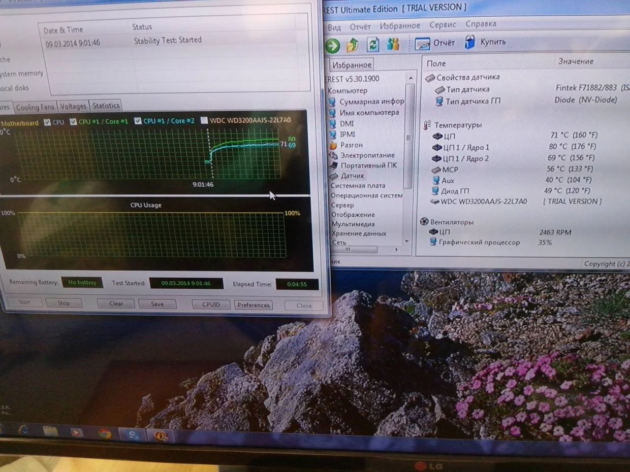
Task: Click thermometer icon beside Температуры
Action: click(427, 125)
